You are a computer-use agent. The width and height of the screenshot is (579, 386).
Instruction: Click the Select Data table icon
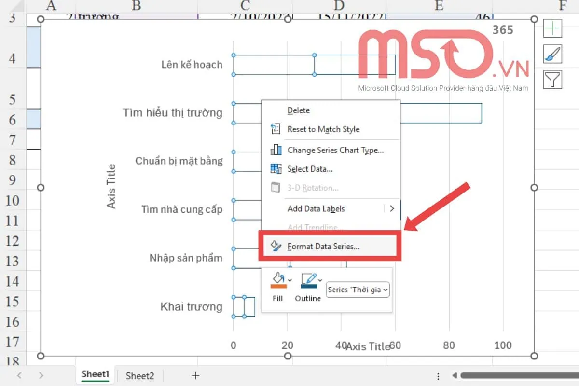(276, 169)
